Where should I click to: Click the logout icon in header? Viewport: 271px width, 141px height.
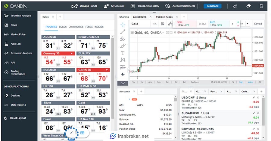tap(261, 6)
